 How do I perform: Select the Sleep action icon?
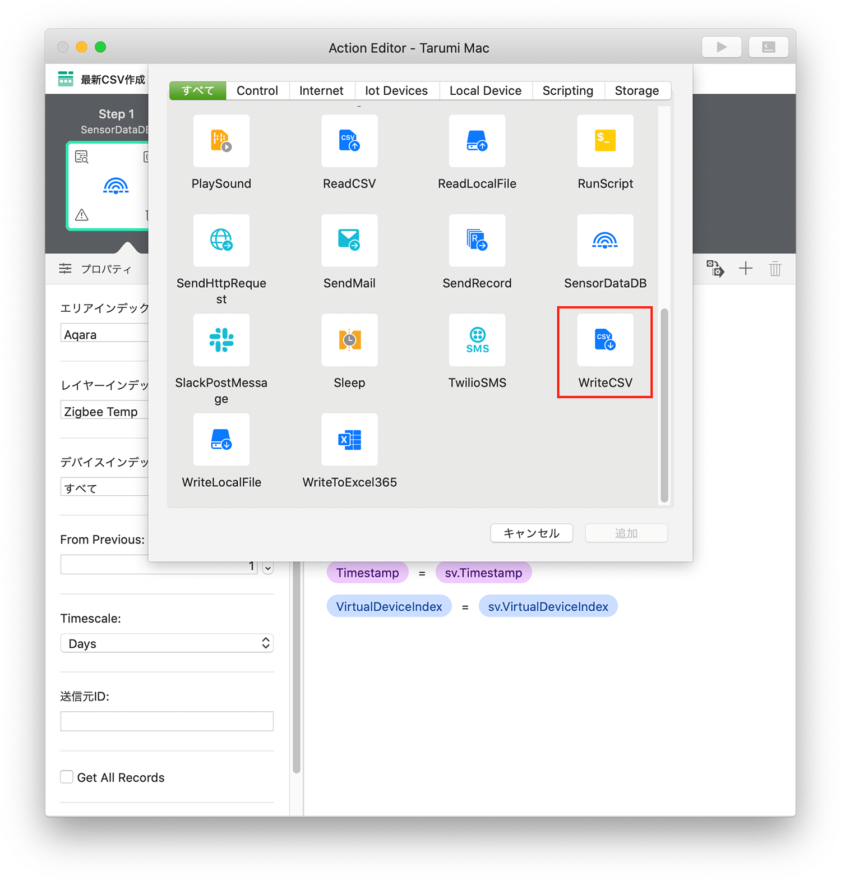pyautogui.click(x=349, y=340)
